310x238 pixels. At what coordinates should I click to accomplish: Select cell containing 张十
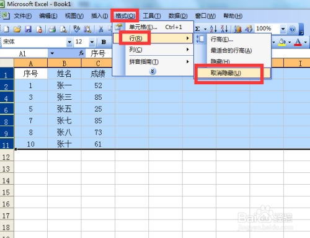(64, 144)
